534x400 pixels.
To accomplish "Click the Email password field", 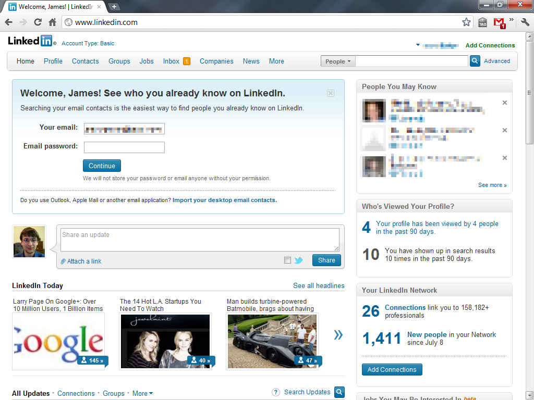I will [124, 147].
